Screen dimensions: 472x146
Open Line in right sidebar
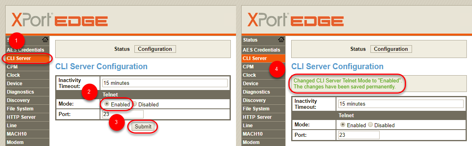point(263,126)
